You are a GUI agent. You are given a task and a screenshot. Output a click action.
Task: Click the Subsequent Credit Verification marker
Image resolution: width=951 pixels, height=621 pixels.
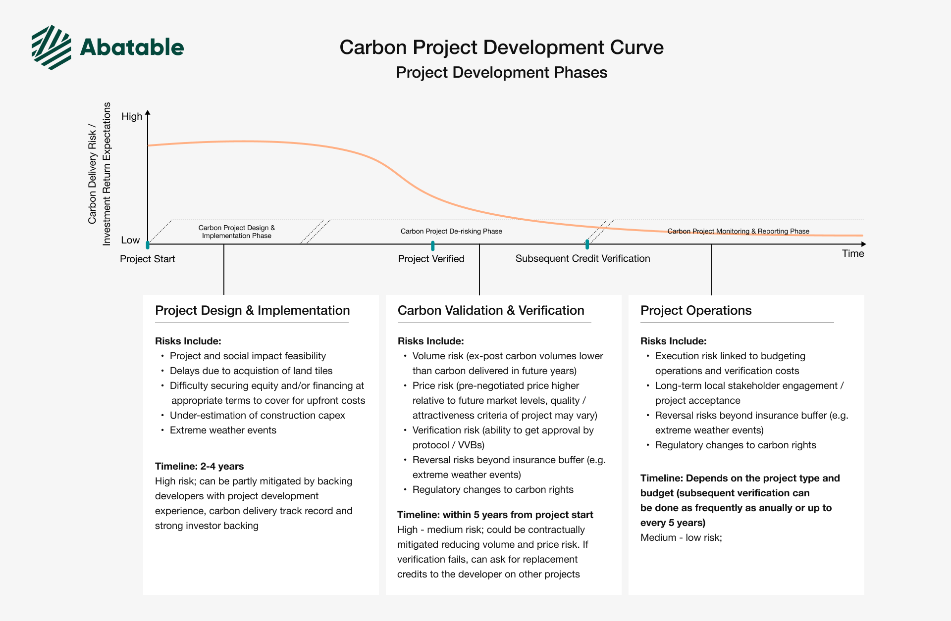pyautogui.click(x=587, y=243)
